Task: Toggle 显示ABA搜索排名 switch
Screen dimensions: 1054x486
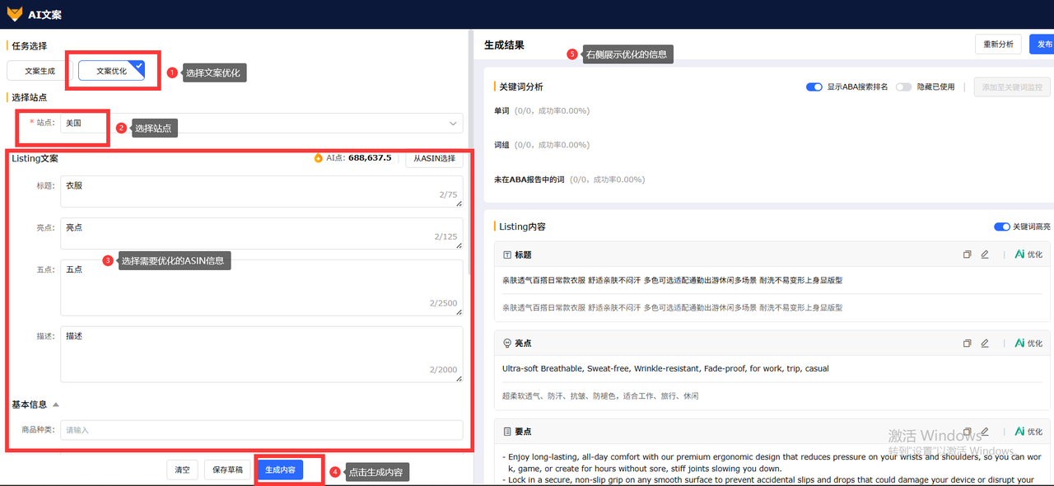Action: [x=814, y=87]
